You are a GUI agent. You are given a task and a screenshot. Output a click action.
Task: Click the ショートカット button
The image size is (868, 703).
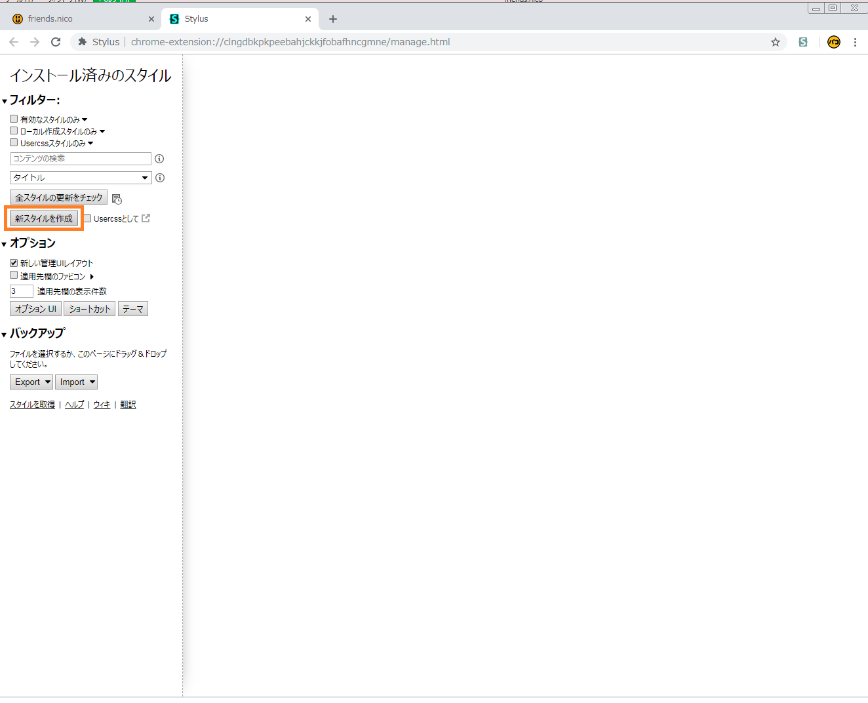90,309
